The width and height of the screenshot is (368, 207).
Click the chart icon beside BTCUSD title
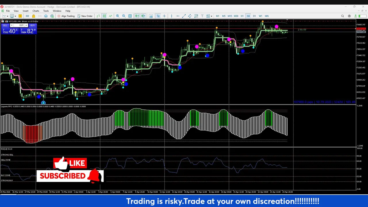click(x=7, y=21)
